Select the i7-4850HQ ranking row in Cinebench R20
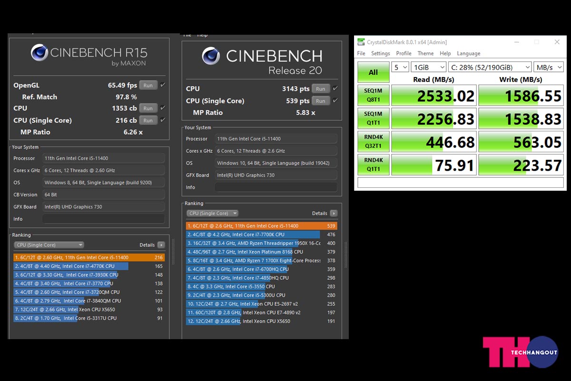The image size is (571, 381). pos(262,278)
